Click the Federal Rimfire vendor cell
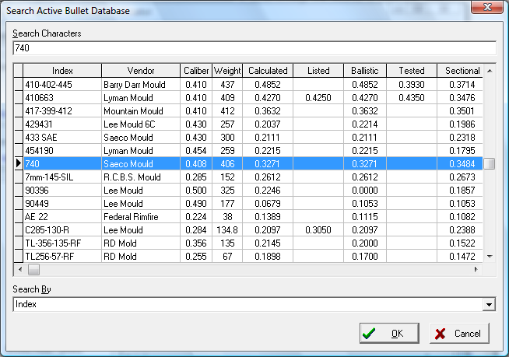509x357 pixels. click(x=141, y=217)
